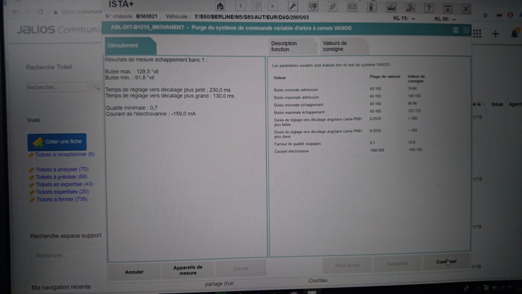Click the ISTA+ back arrow icon
Screen dimensions: 522x294
[240, 6]
